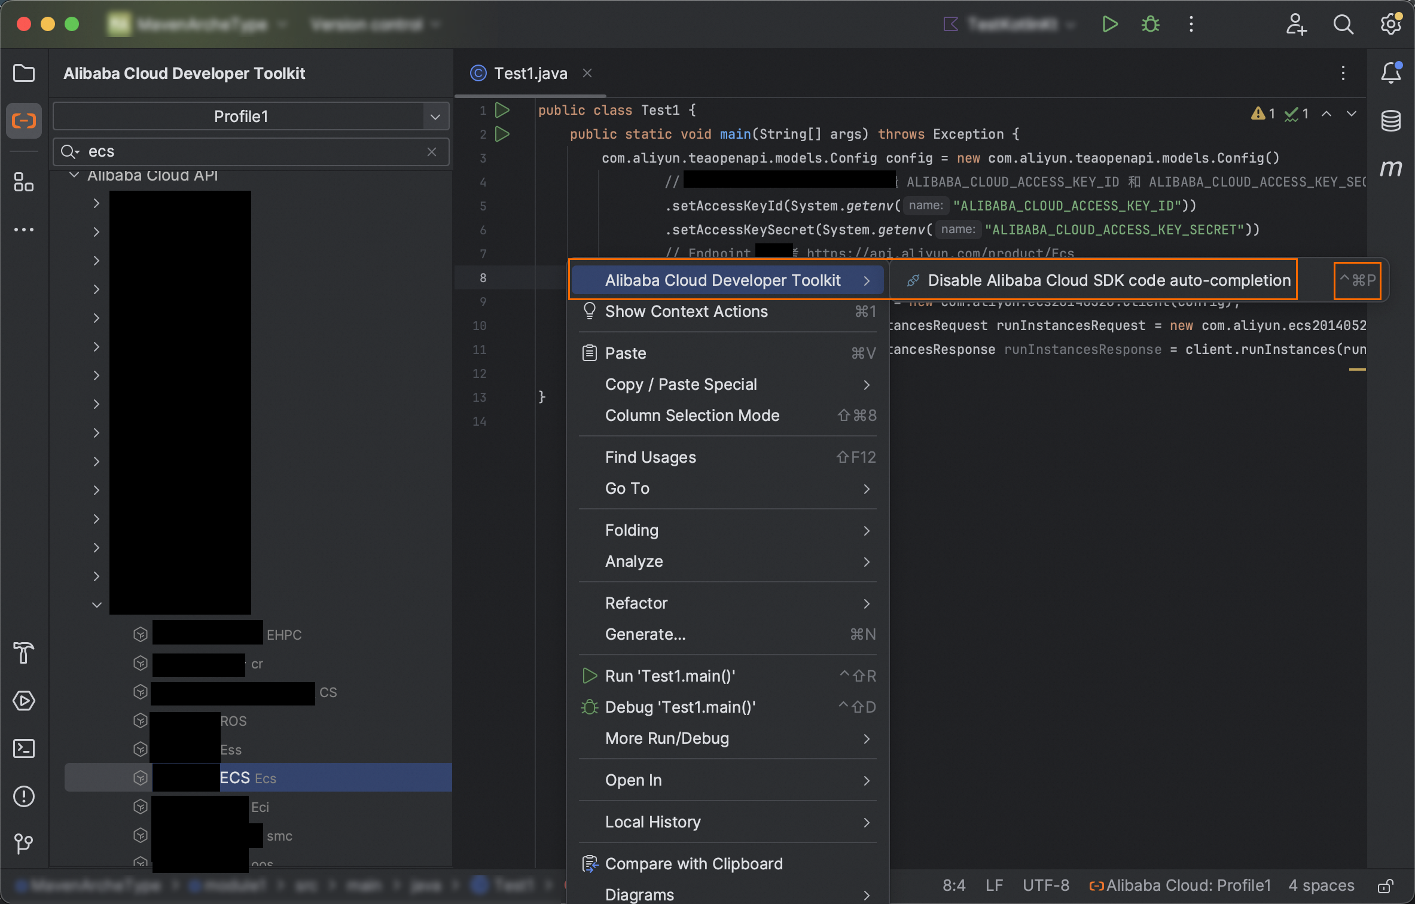Open the Terminal tool window
This screenshot has width=1415, height=904.
click(24, 749)
